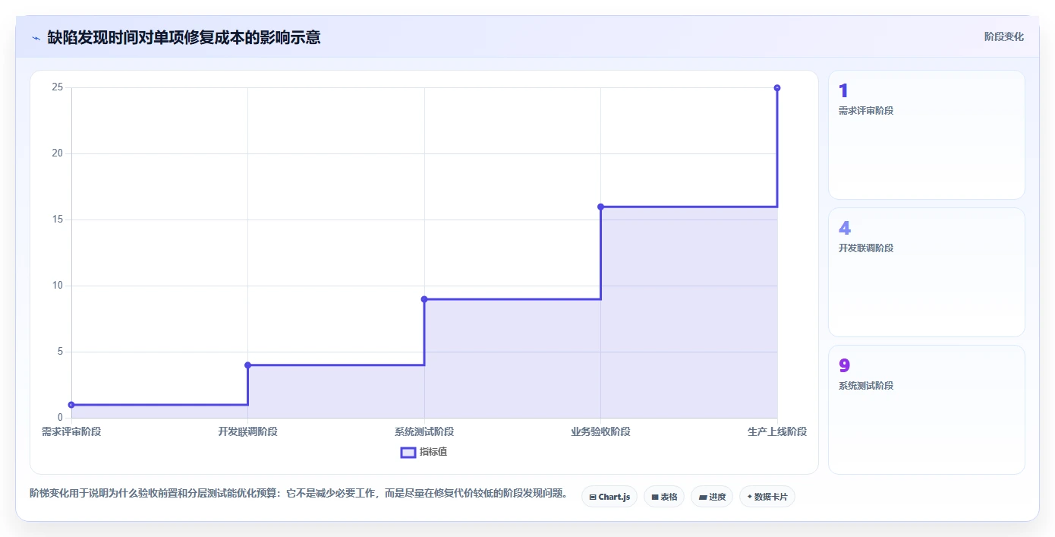Viewport: 1055px width, 537px height.
Task: Open the card showing value 4
Action: pyautogui.click(x=927, y=272)
